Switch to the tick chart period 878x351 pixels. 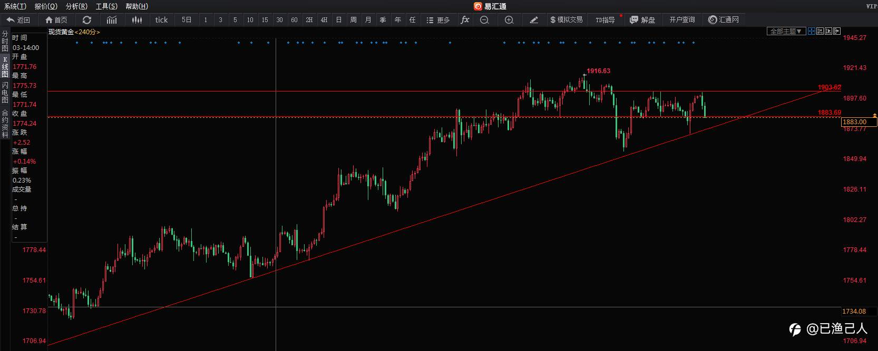161,19
